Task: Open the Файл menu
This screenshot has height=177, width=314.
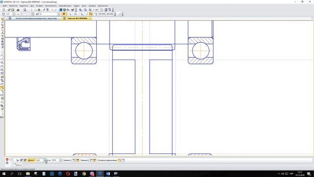Action: (x=5, y=5)
